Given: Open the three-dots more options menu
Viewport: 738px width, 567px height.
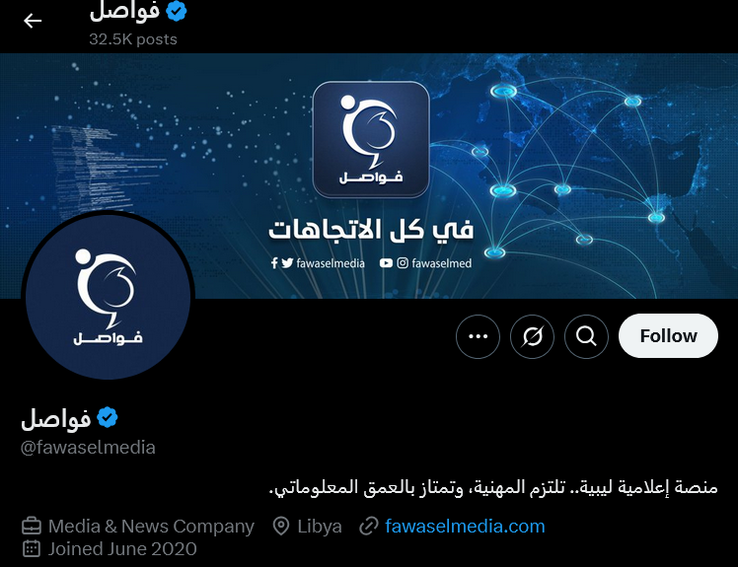Looking at the screenshot, I should pos(478,336).
